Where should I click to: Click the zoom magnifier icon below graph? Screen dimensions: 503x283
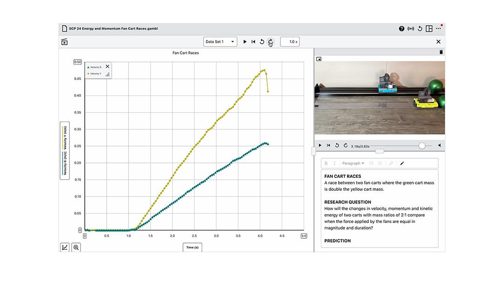[76, 248]
